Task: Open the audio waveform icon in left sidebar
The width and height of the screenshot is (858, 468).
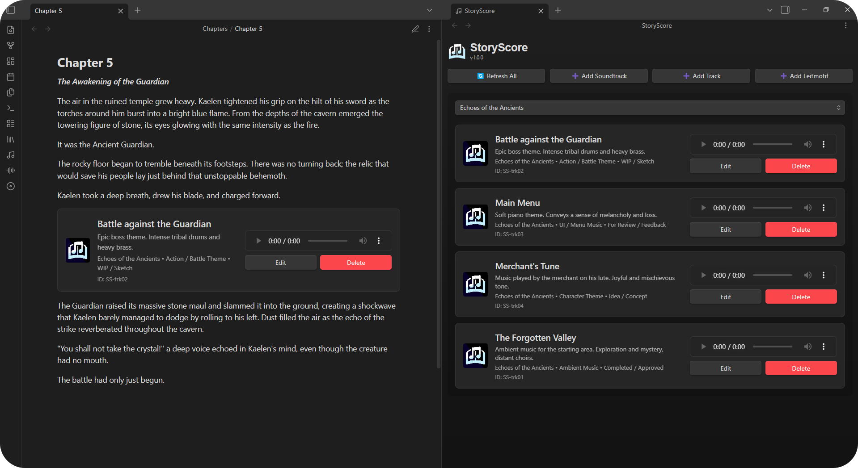Action: coord(11,171)
